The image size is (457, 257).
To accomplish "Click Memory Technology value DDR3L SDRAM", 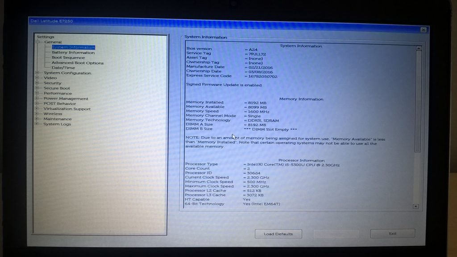I will point(263,121).
